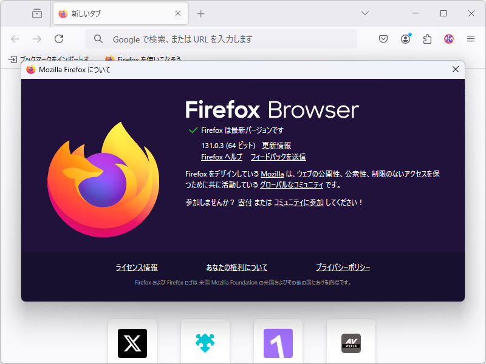Open the AV Watch shortcut
This screenshot has width=486, height=364.
click(x=351, y=343)
